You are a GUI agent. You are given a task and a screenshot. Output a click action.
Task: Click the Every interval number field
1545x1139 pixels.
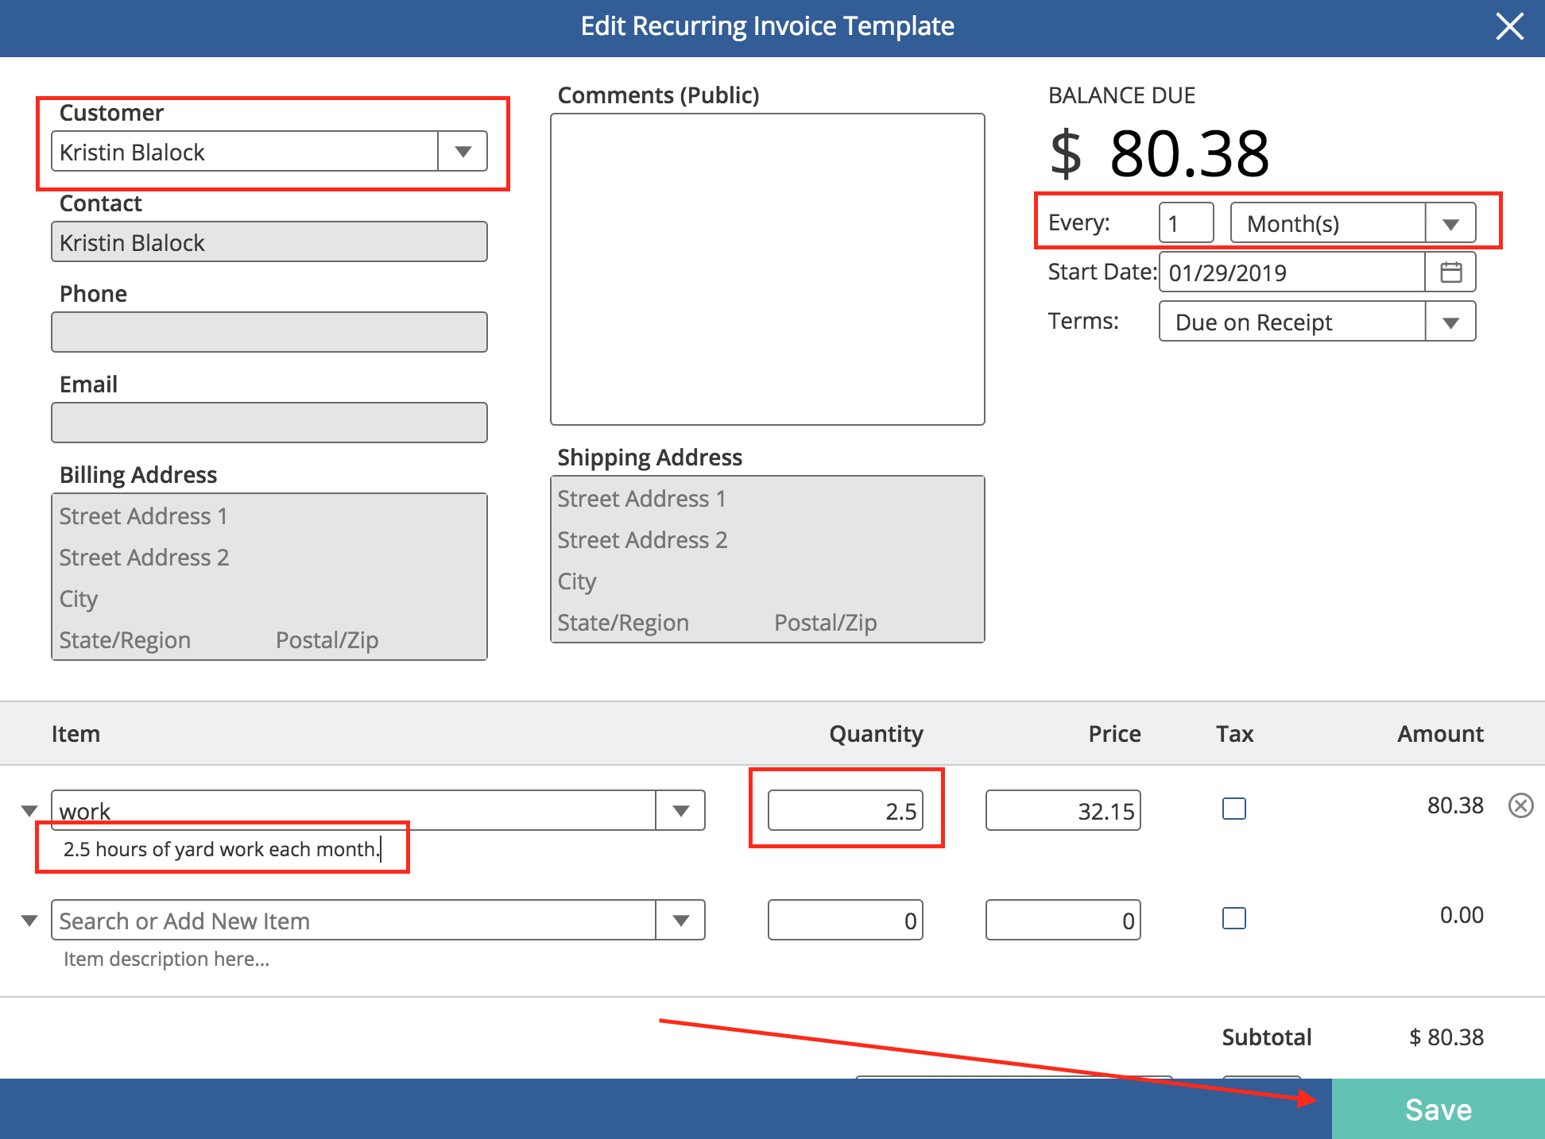[1186, 223]
